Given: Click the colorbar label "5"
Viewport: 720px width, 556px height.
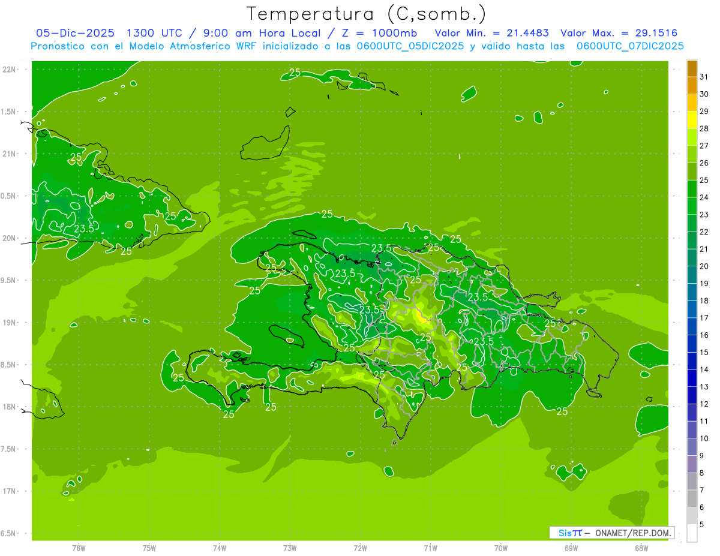Looking at the screenshot, I should pos(702,525).
